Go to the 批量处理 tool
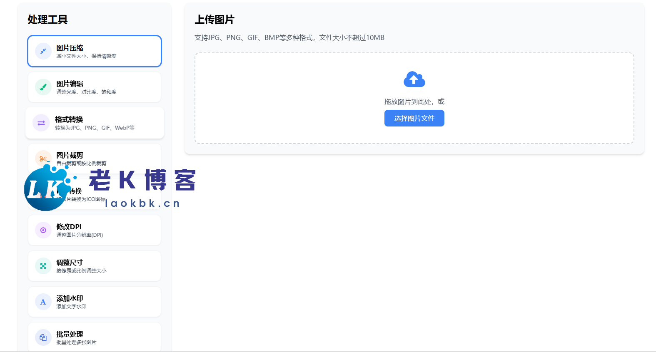 [70, 334]
